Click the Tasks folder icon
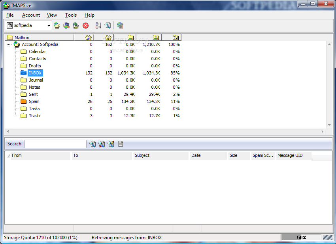 coord(24,109)
